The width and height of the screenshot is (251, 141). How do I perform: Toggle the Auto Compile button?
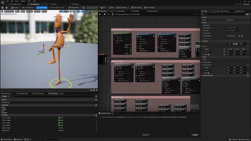pyautogui.click(x=42, y=8)
